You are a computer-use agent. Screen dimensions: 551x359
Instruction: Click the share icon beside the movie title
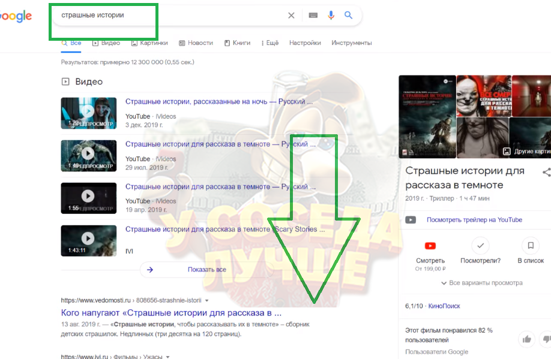[546, 173]
